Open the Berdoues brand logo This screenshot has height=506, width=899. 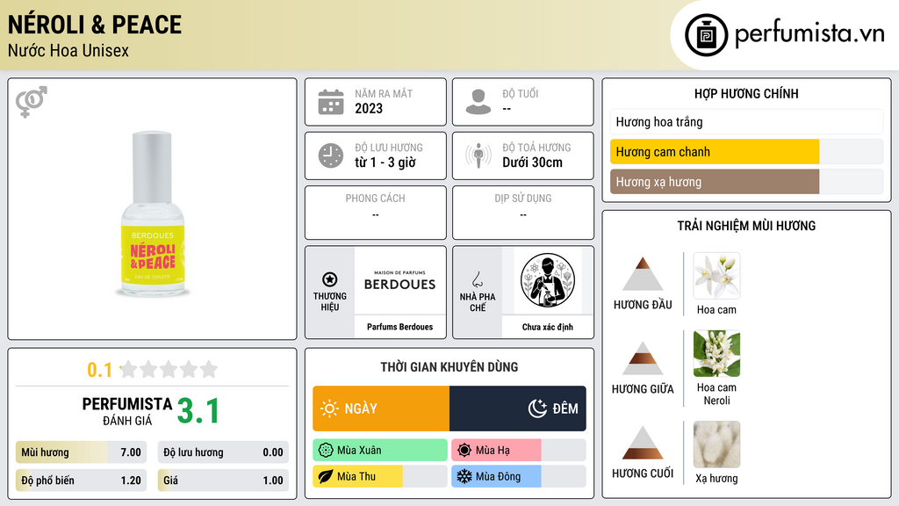399,280
